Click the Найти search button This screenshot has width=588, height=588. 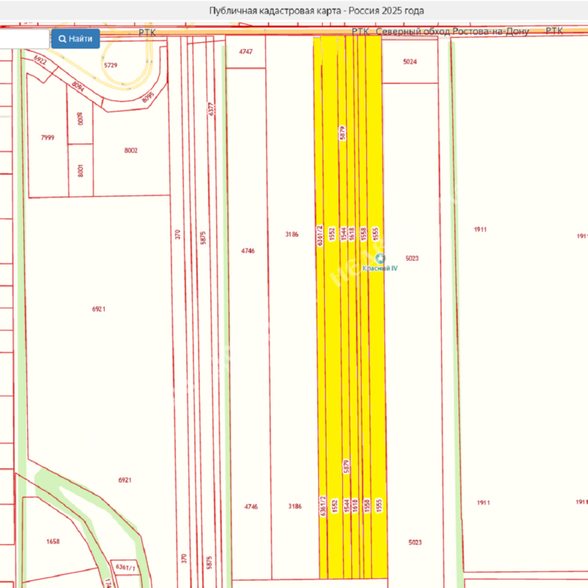pos(75,38)
